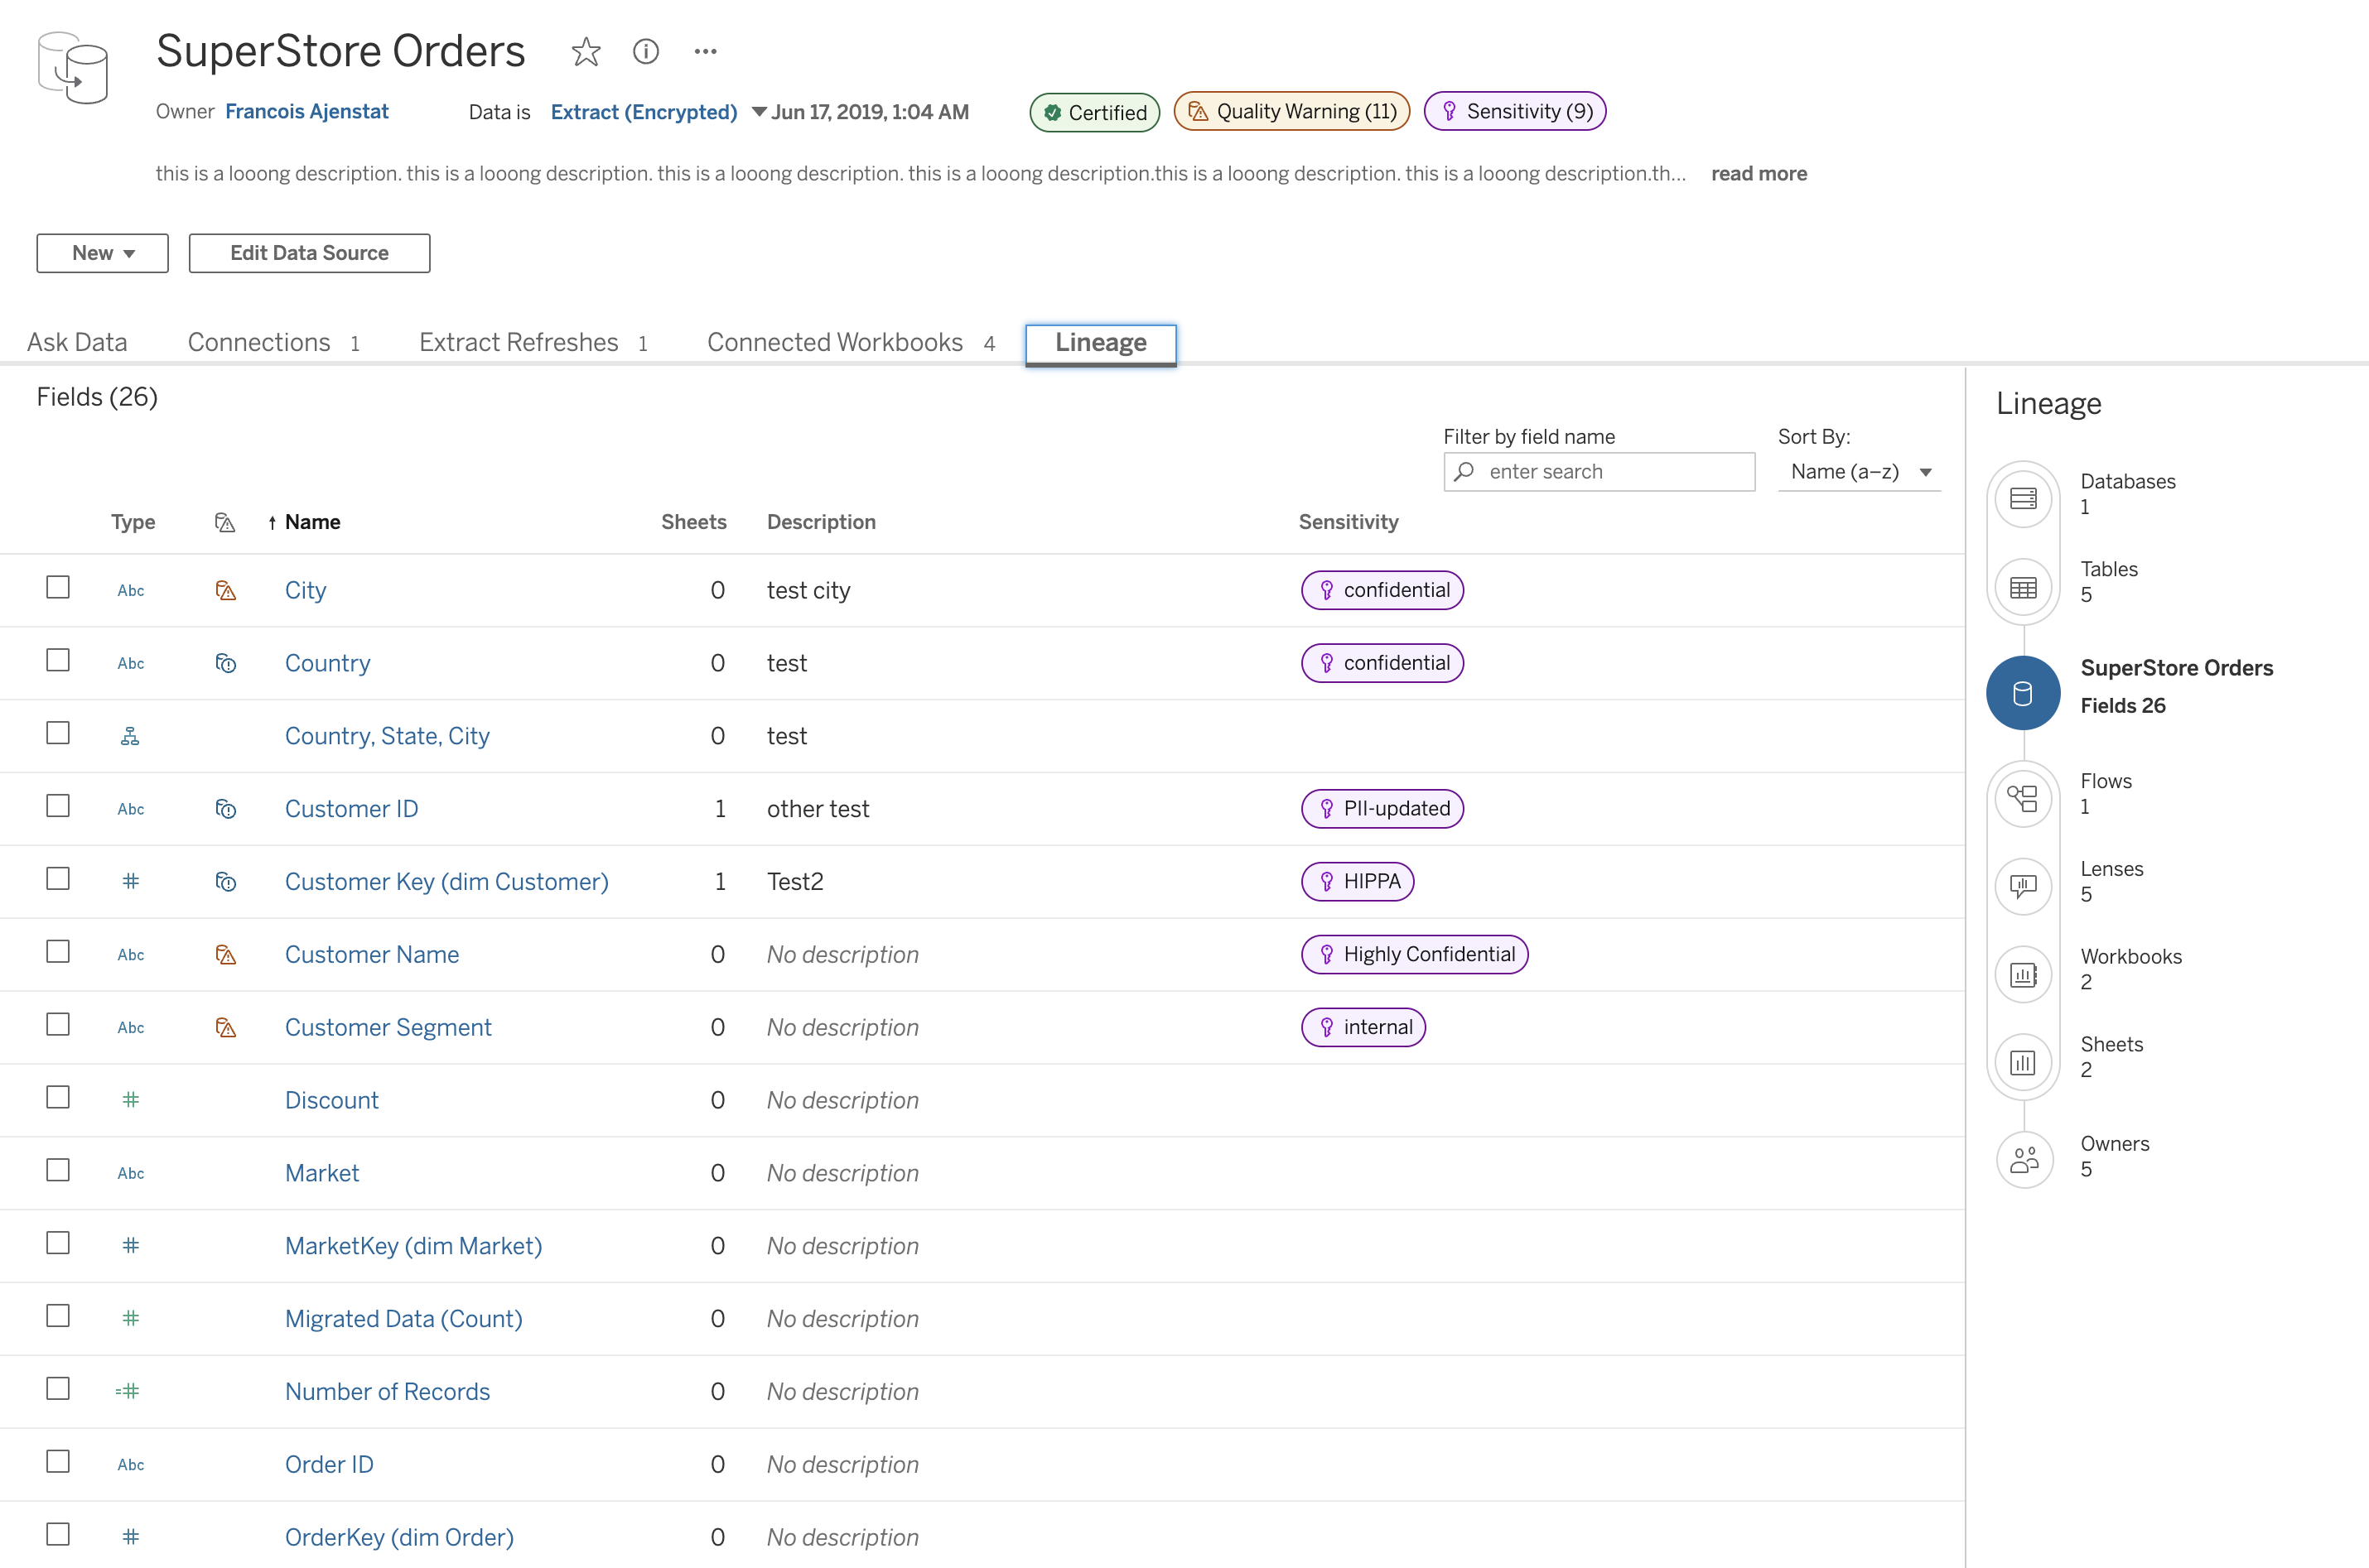
Task: Check the Customer Segment row checkbox
Action: tap(58, 1025)
